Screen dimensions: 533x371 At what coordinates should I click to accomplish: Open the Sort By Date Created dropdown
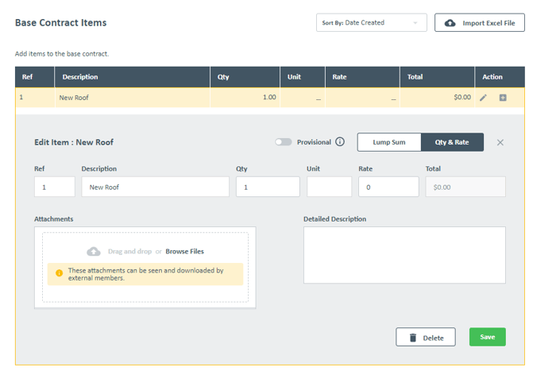tap(372, 23)
